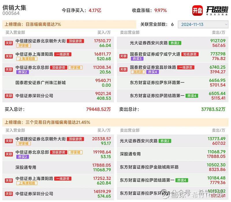Image resolution: width=231 pixels, height=202 pixels.
Task: Click 昨买2 tag in 19198.64 row
Action: [23, 157]
